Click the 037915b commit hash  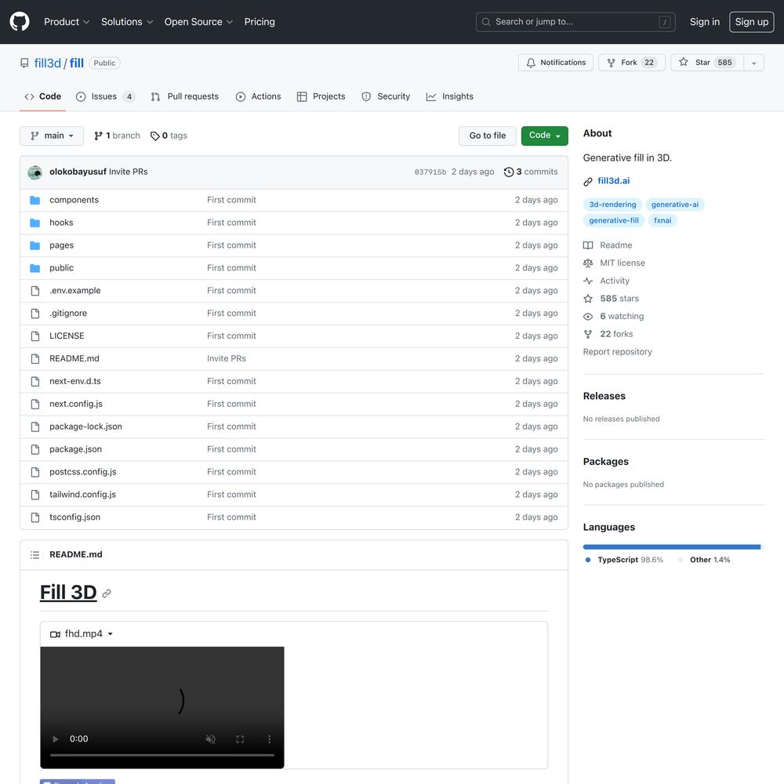click(430, 172)
